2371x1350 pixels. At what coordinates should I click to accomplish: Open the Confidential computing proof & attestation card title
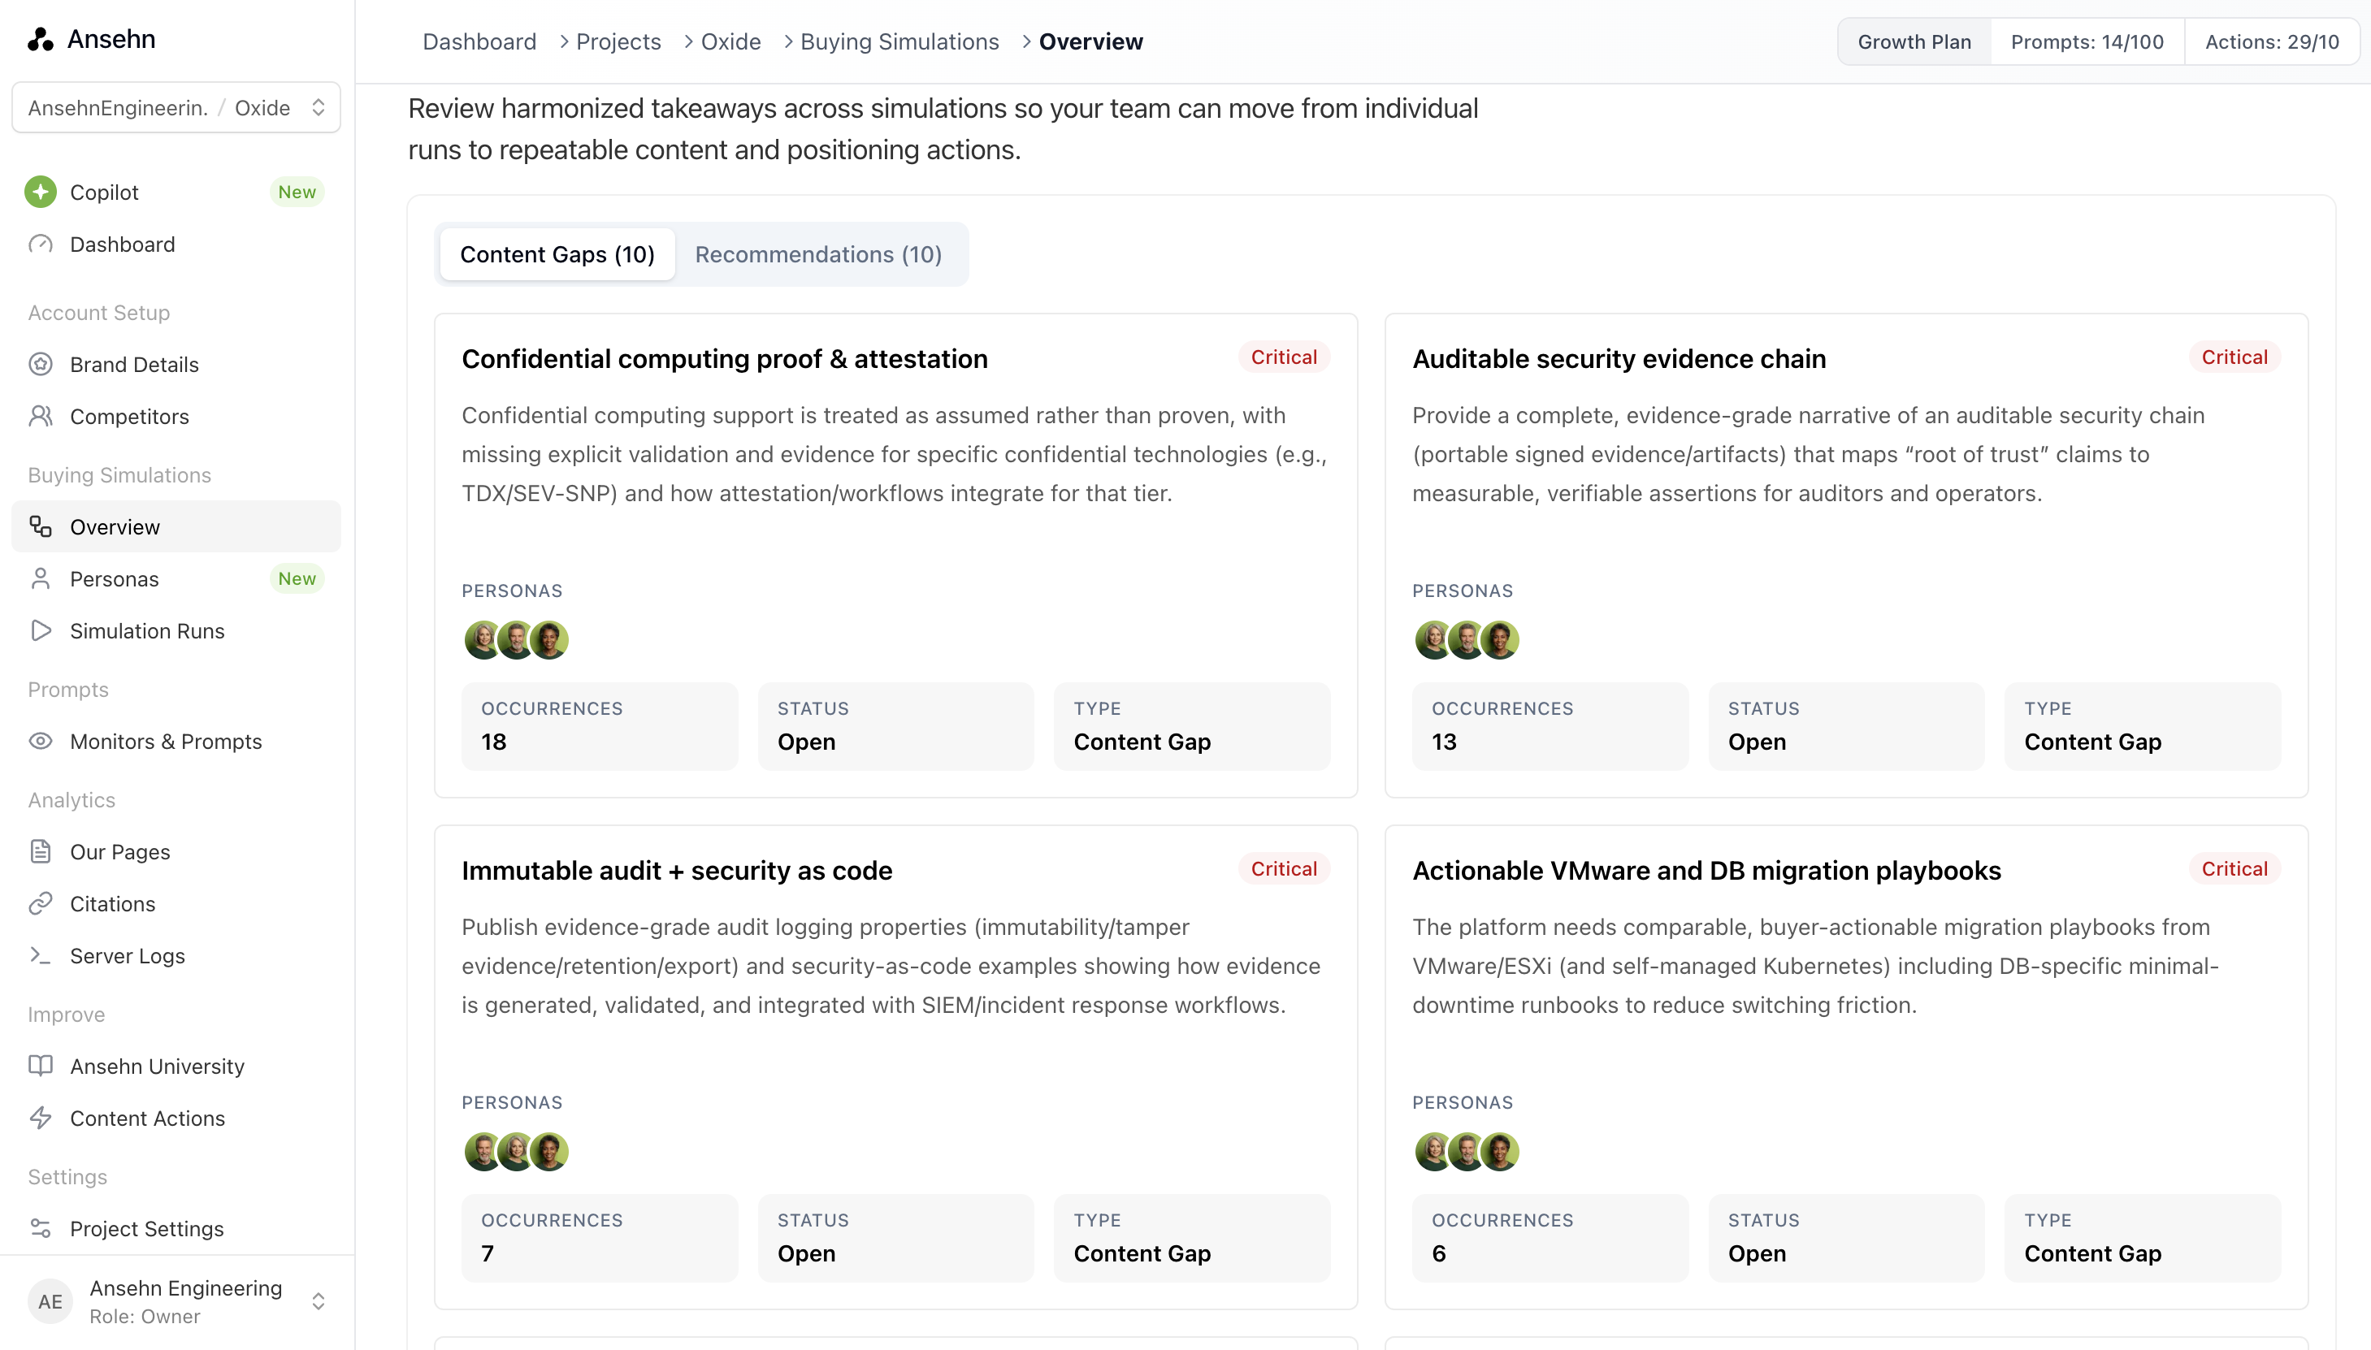pyautogui.click(x=724, y=359)
